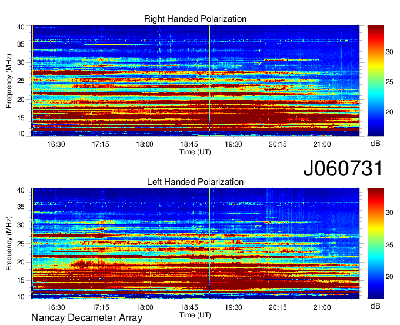Click the bottom spectrogram plot area
This screenshot has width=400, height=325.
coord(195,244)
